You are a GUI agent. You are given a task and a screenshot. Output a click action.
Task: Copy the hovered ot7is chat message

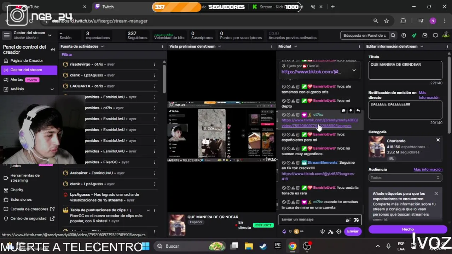coord(343,111)
